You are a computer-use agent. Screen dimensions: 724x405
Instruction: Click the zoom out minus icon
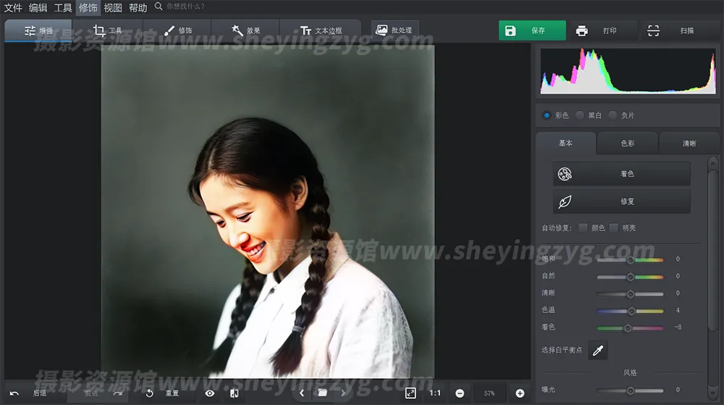point(460,393)
